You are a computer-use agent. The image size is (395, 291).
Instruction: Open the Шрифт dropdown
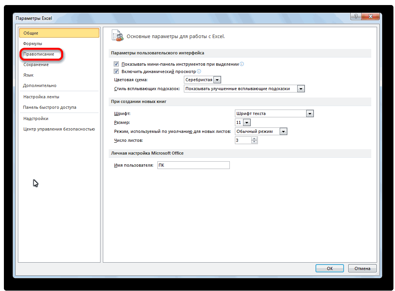(x=310, y=113)
